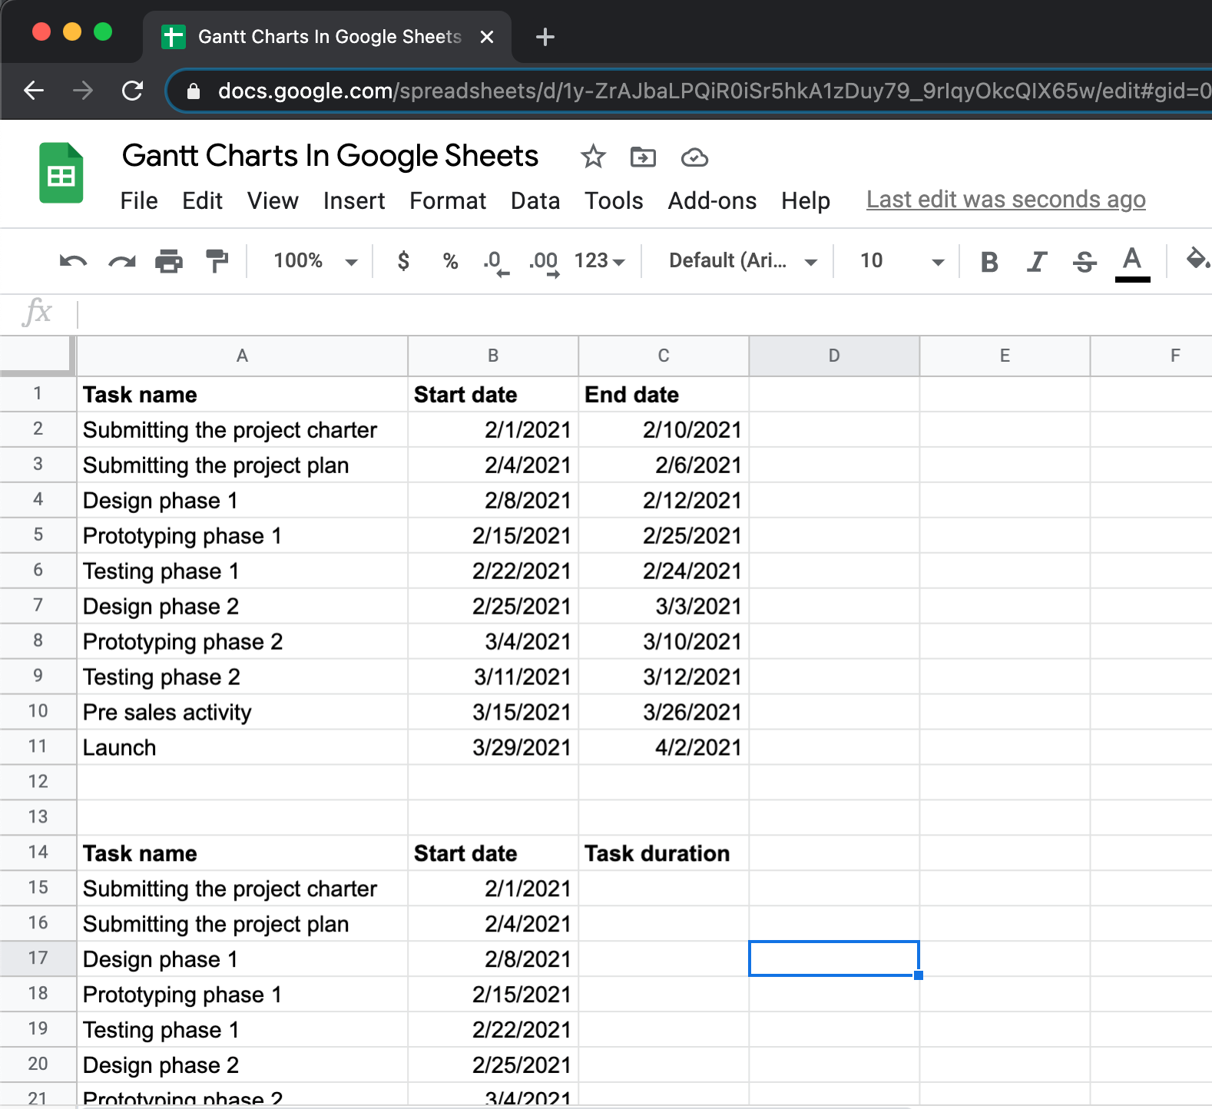Click the Print icon
The image size is (1212, 1109).
click(169, 261)
